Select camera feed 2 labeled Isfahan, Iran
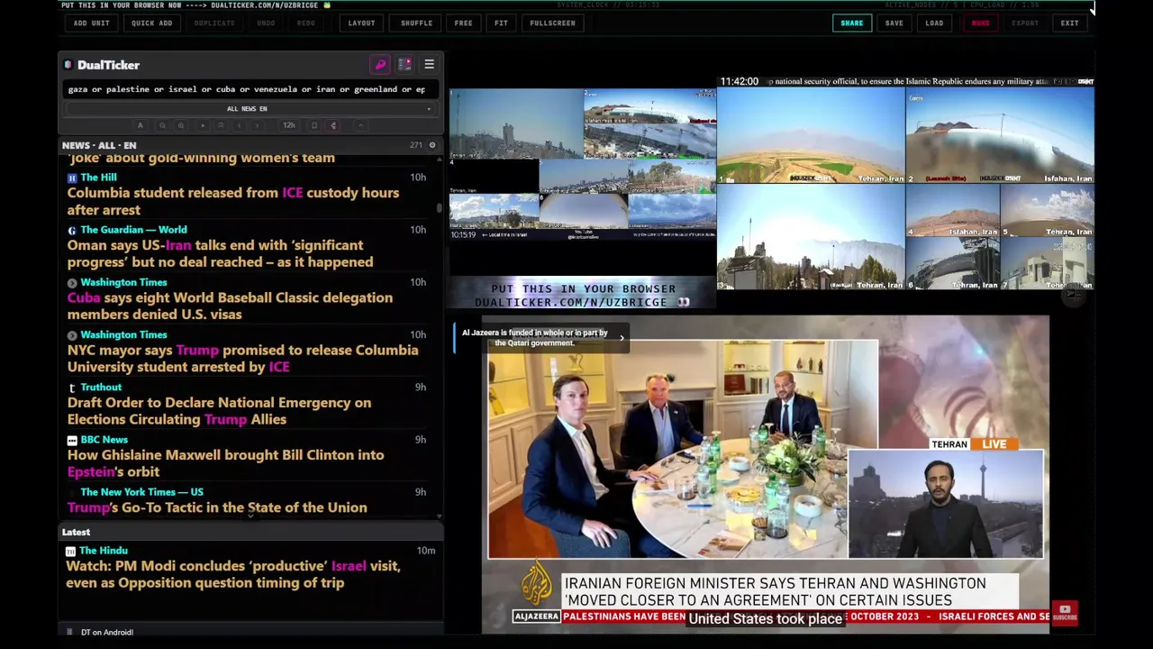The width and height of the screenshot is (1153, 649). point(1000,135)
